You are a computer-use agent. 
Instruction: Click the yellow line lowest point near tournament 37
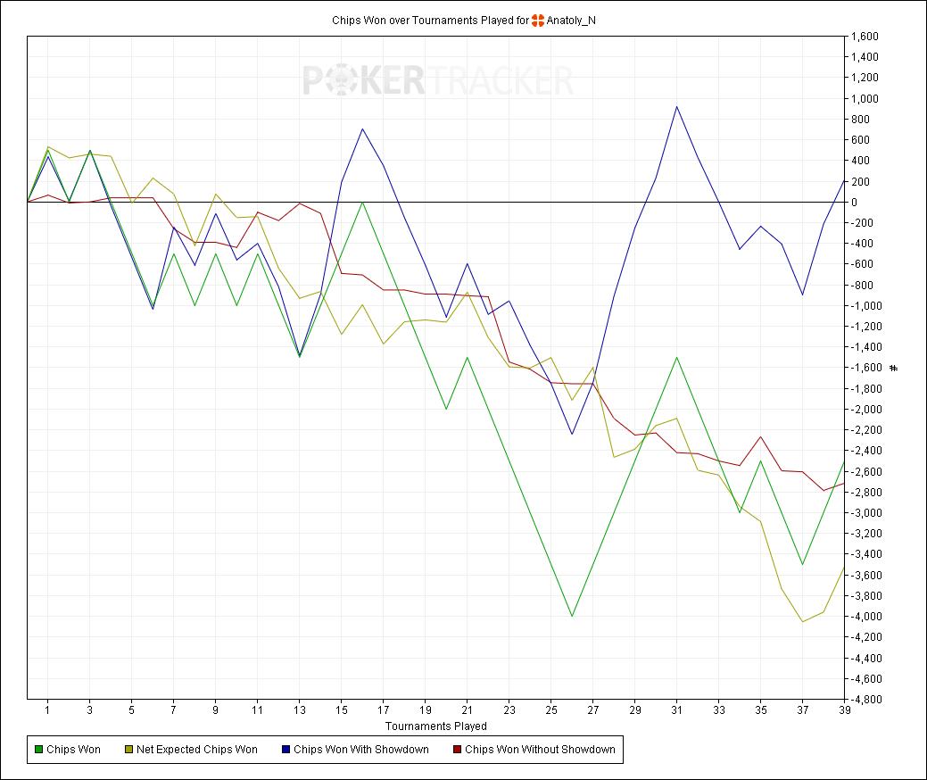(803, 622)
